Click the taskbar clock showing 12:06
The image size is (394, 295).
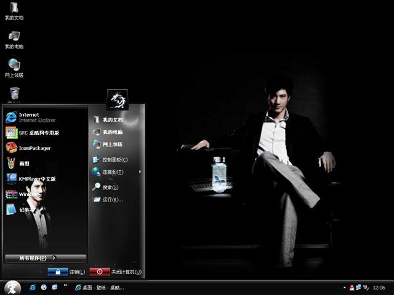[x=379, y=288]
